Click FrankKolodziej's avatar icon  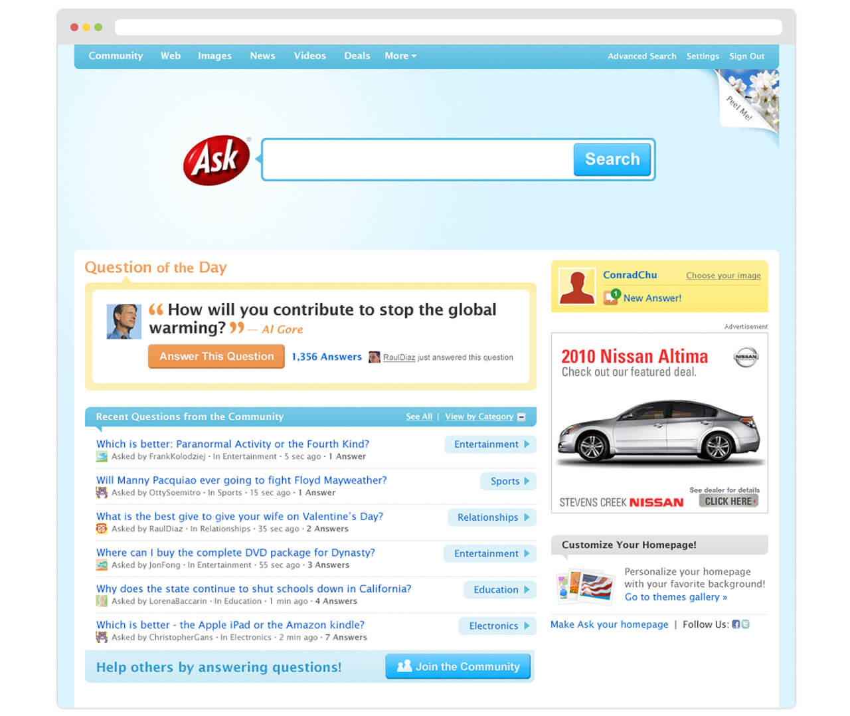[102, 456]
